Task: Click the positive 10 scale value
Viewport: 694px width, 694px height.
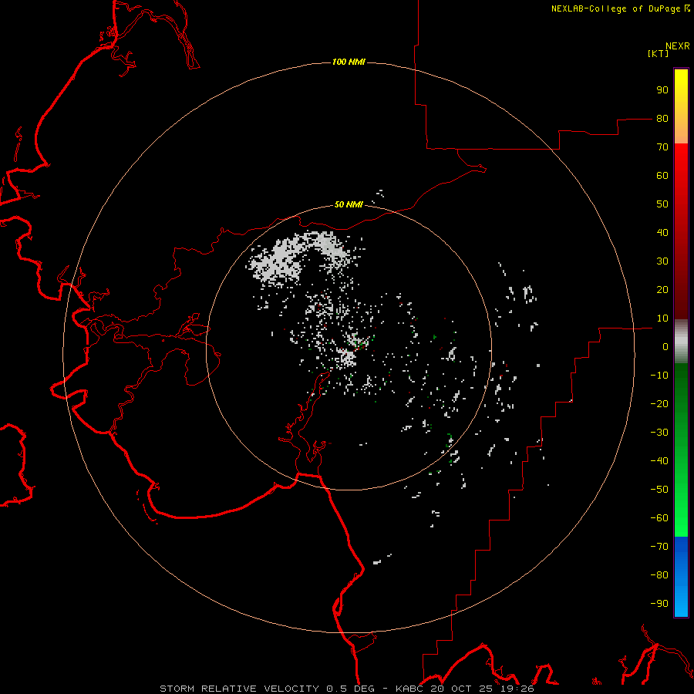Action: tap(662, 318)
